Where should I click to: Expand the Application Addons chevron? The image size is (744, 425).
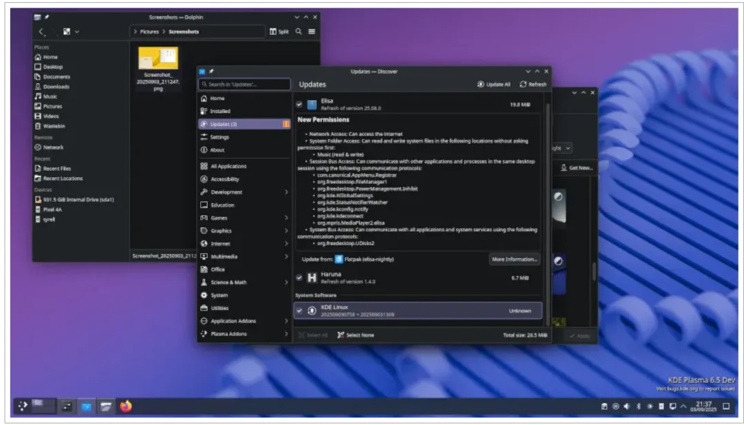click(286, 321)
